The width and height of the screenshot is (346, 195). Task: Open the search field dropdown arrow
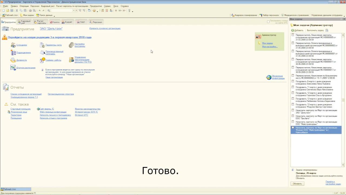click(74, 11)
